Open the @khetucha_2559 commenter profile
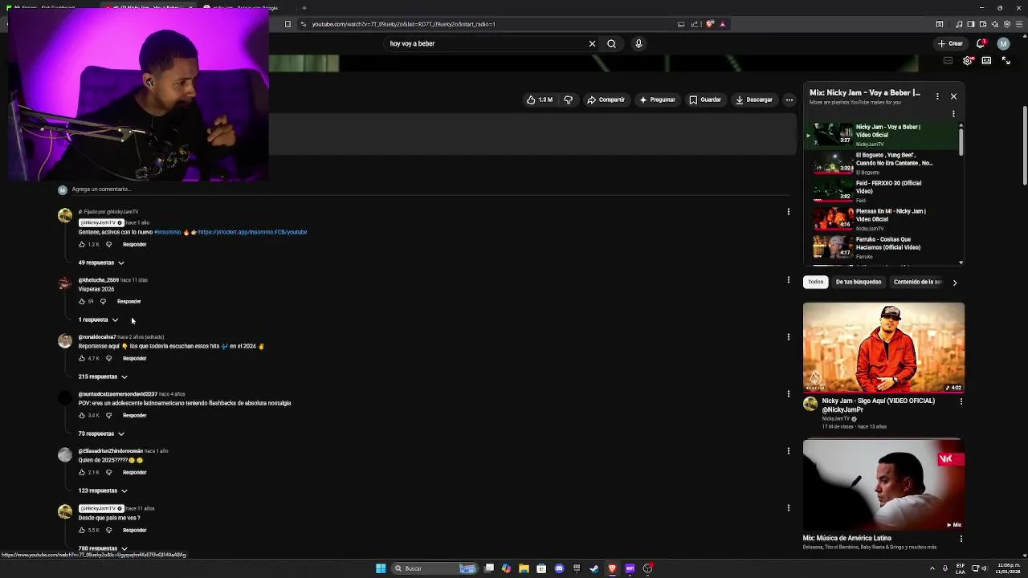The height and width of the screenshot is (578, 1028). click(98, 280)
